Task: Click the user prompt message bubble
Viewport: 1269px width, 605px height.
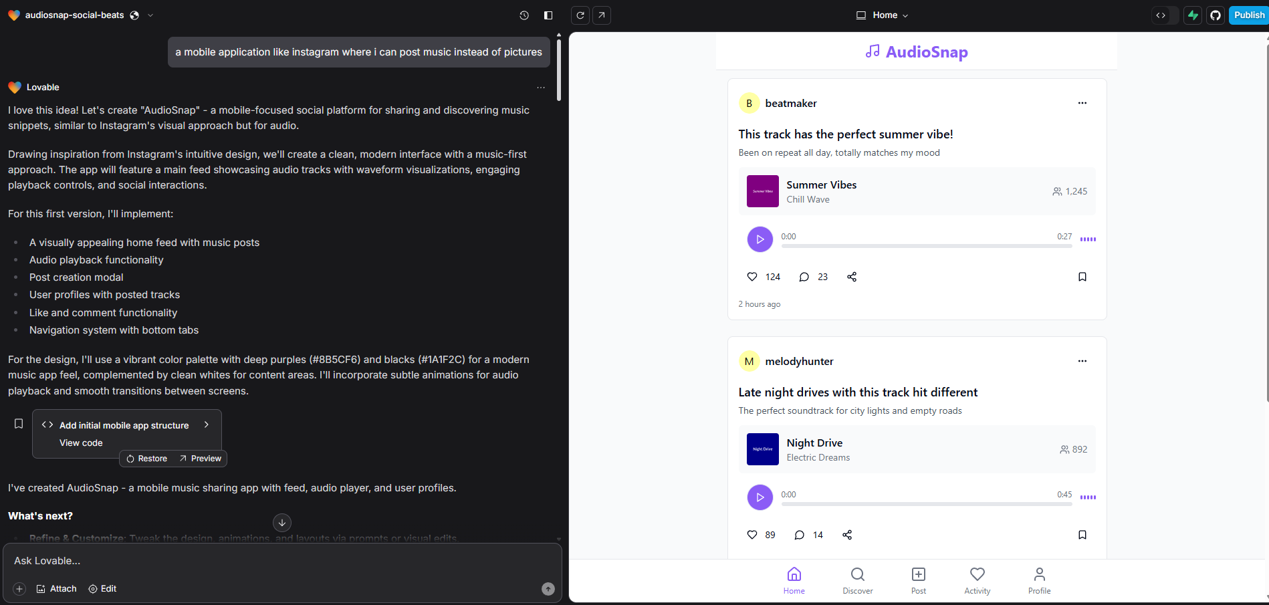Action: coord(359,52)
